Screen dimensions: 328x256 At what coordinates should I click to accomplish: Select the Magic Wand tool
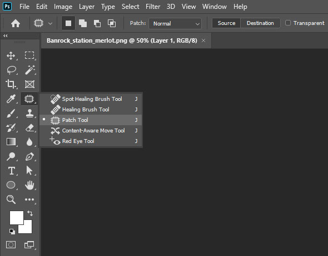(30, 70)
